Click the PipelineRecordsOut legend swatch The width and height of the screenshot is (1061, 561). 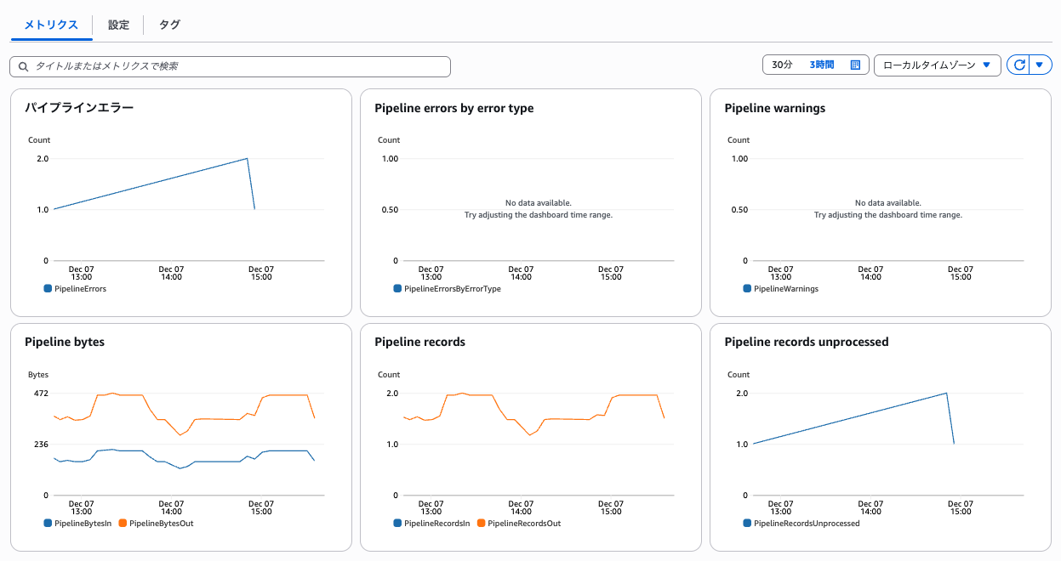click(482, 524)
